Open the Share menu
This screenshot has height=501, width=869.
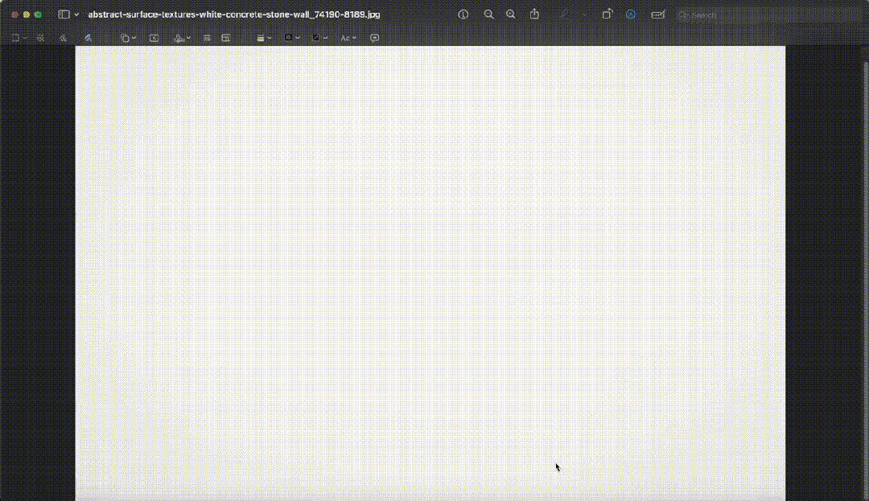tap(534, 14)
